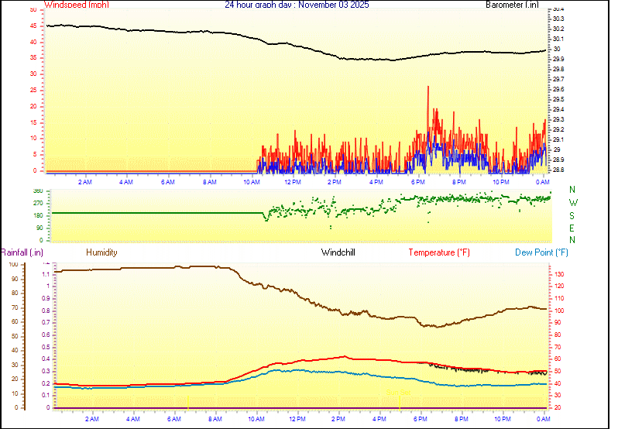Click the Rainfall [.in] axis title
Screen dimensions: 618x429
pos(22,252)
